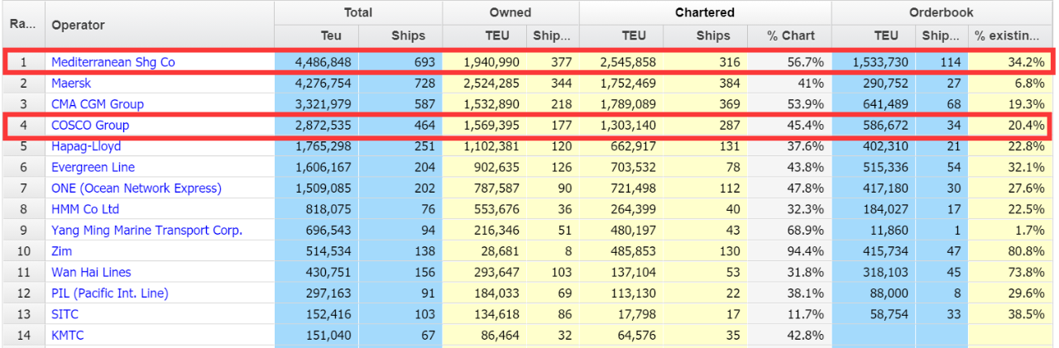The width and height of the screenshot is (1059, 348).
Task: Open the HMM Co Ltd link
Action: click(x=85, y=209)
